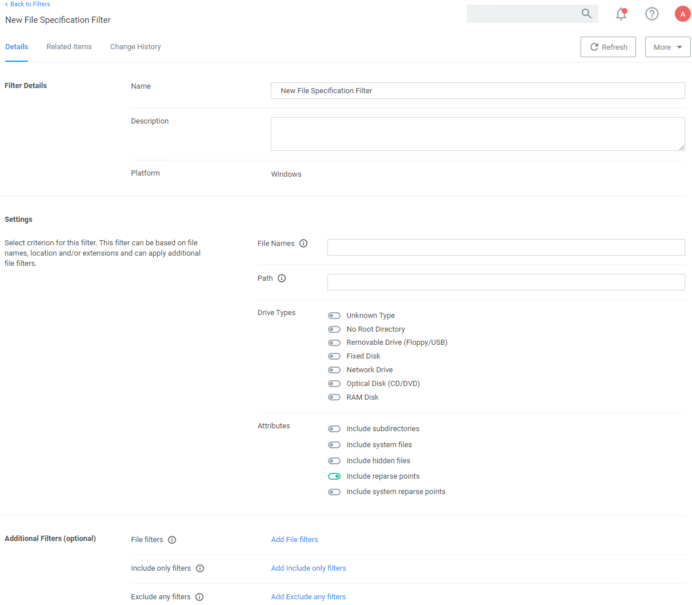This screenshot has width=692, height=605.
Task: Turn on the Network Drive toggle
Action: point(334,370)
